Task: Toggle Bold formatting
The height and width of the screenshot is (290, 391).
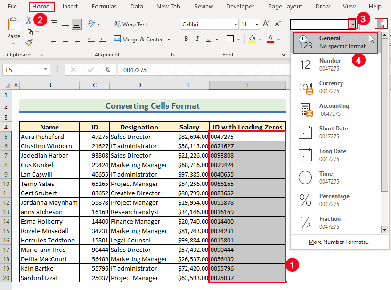Action: click(x=187, y=39)
